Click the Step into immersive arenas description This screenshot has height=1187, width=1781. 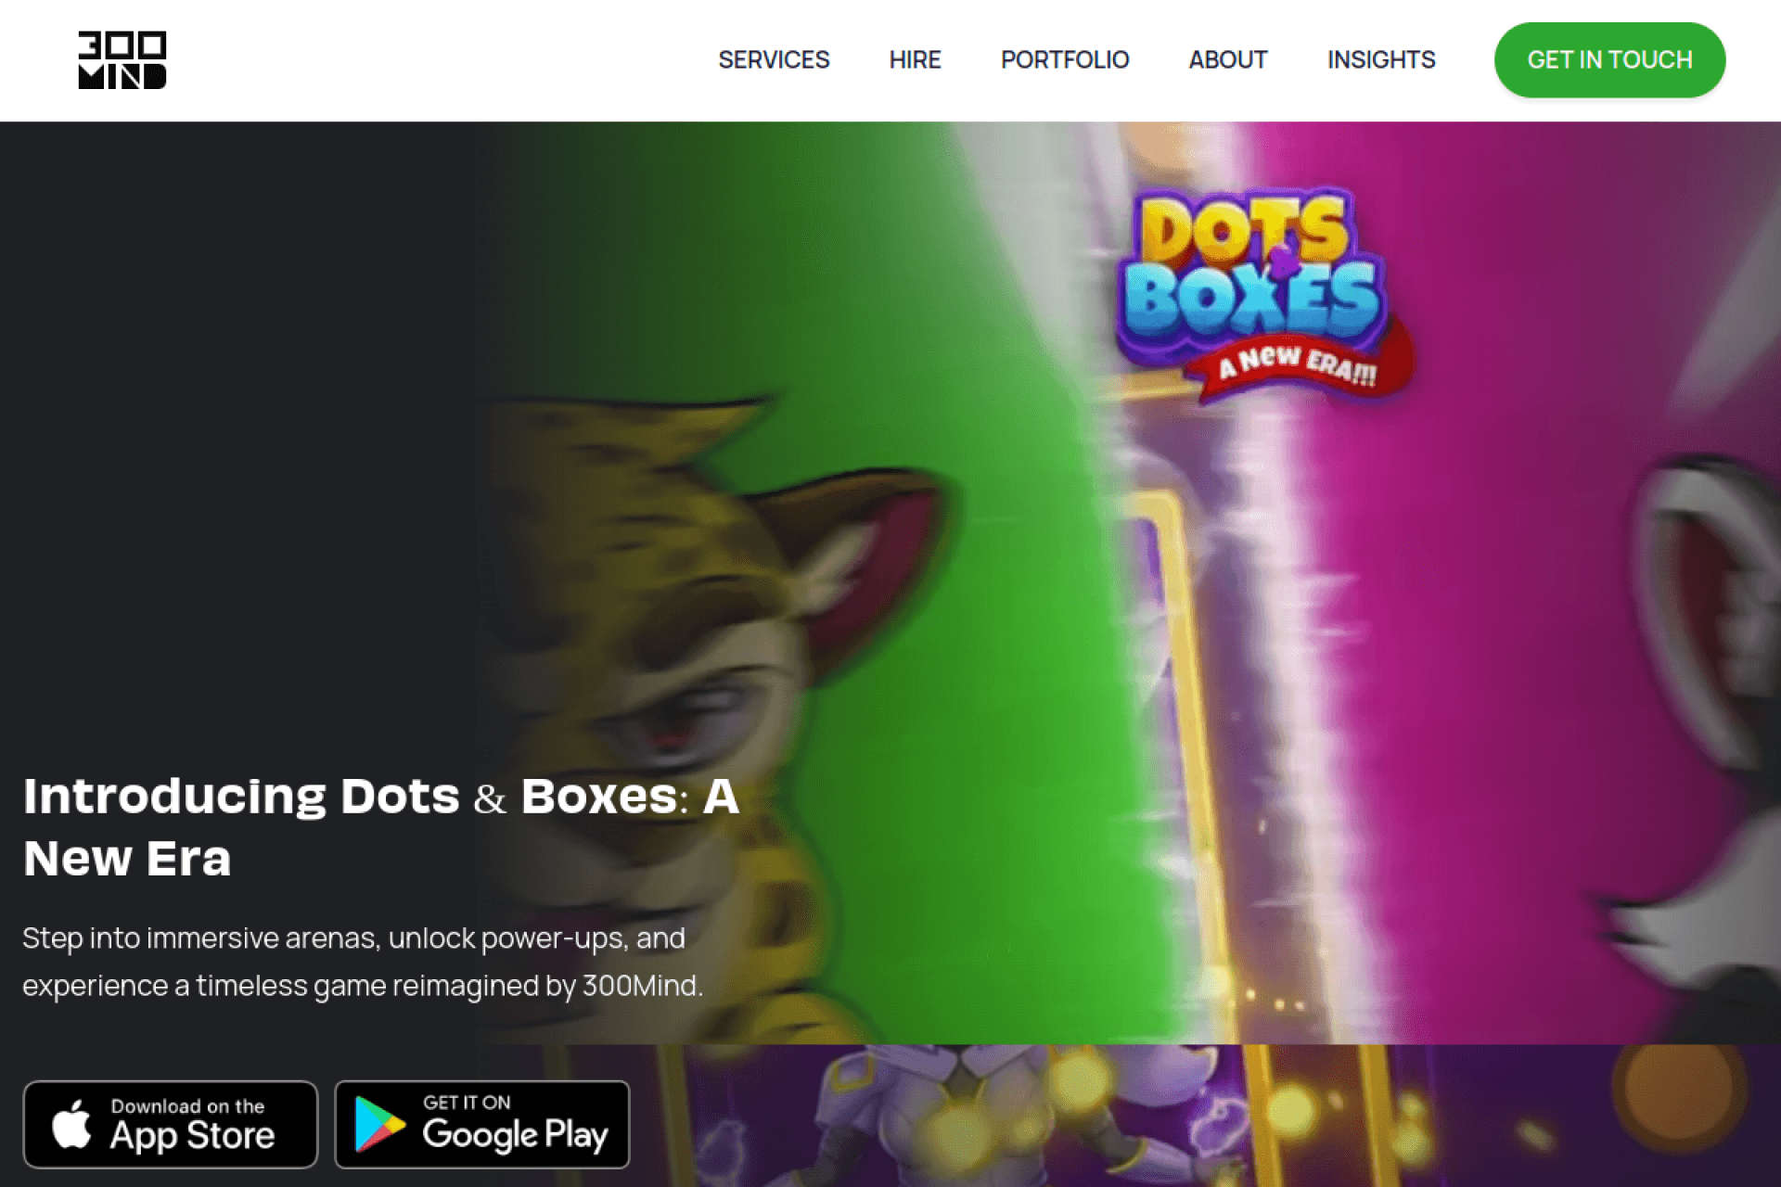[363, 962]
